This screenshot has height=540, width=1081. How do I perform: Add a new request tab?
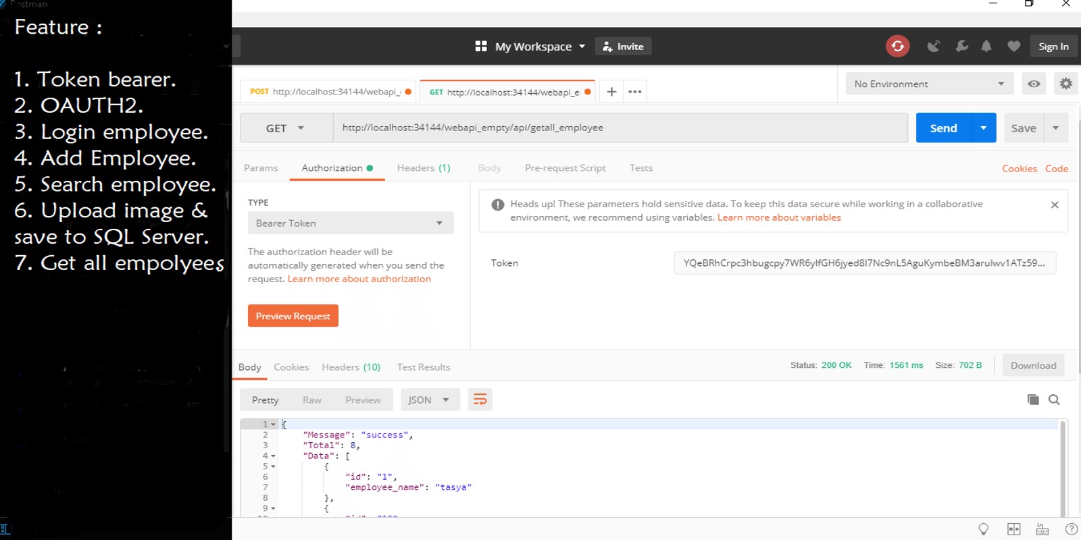611,92
